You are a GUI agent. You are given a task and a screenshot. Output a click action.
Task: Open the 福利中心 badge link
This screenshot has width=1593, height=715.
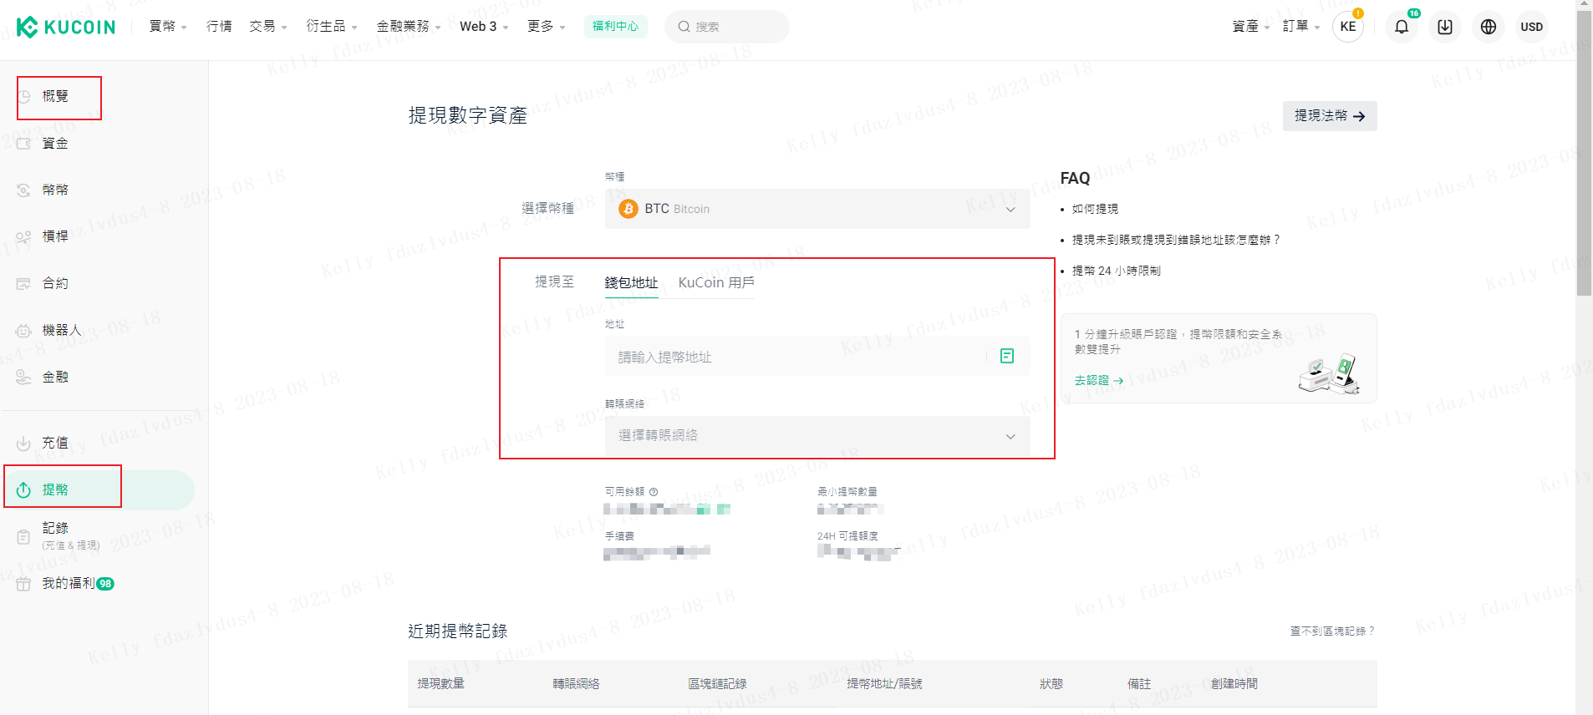(x=615, y=27)
